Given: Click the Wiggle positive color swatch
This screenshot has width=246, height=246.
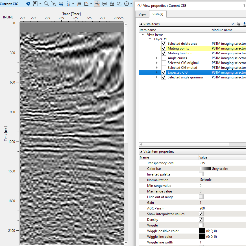Looking at the screenshot, I should click(x=202, y=231).
